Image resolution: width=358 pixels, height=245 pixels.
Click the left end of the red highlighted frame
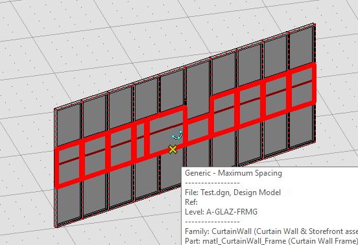pyautogui.click(x=57, y=169)
